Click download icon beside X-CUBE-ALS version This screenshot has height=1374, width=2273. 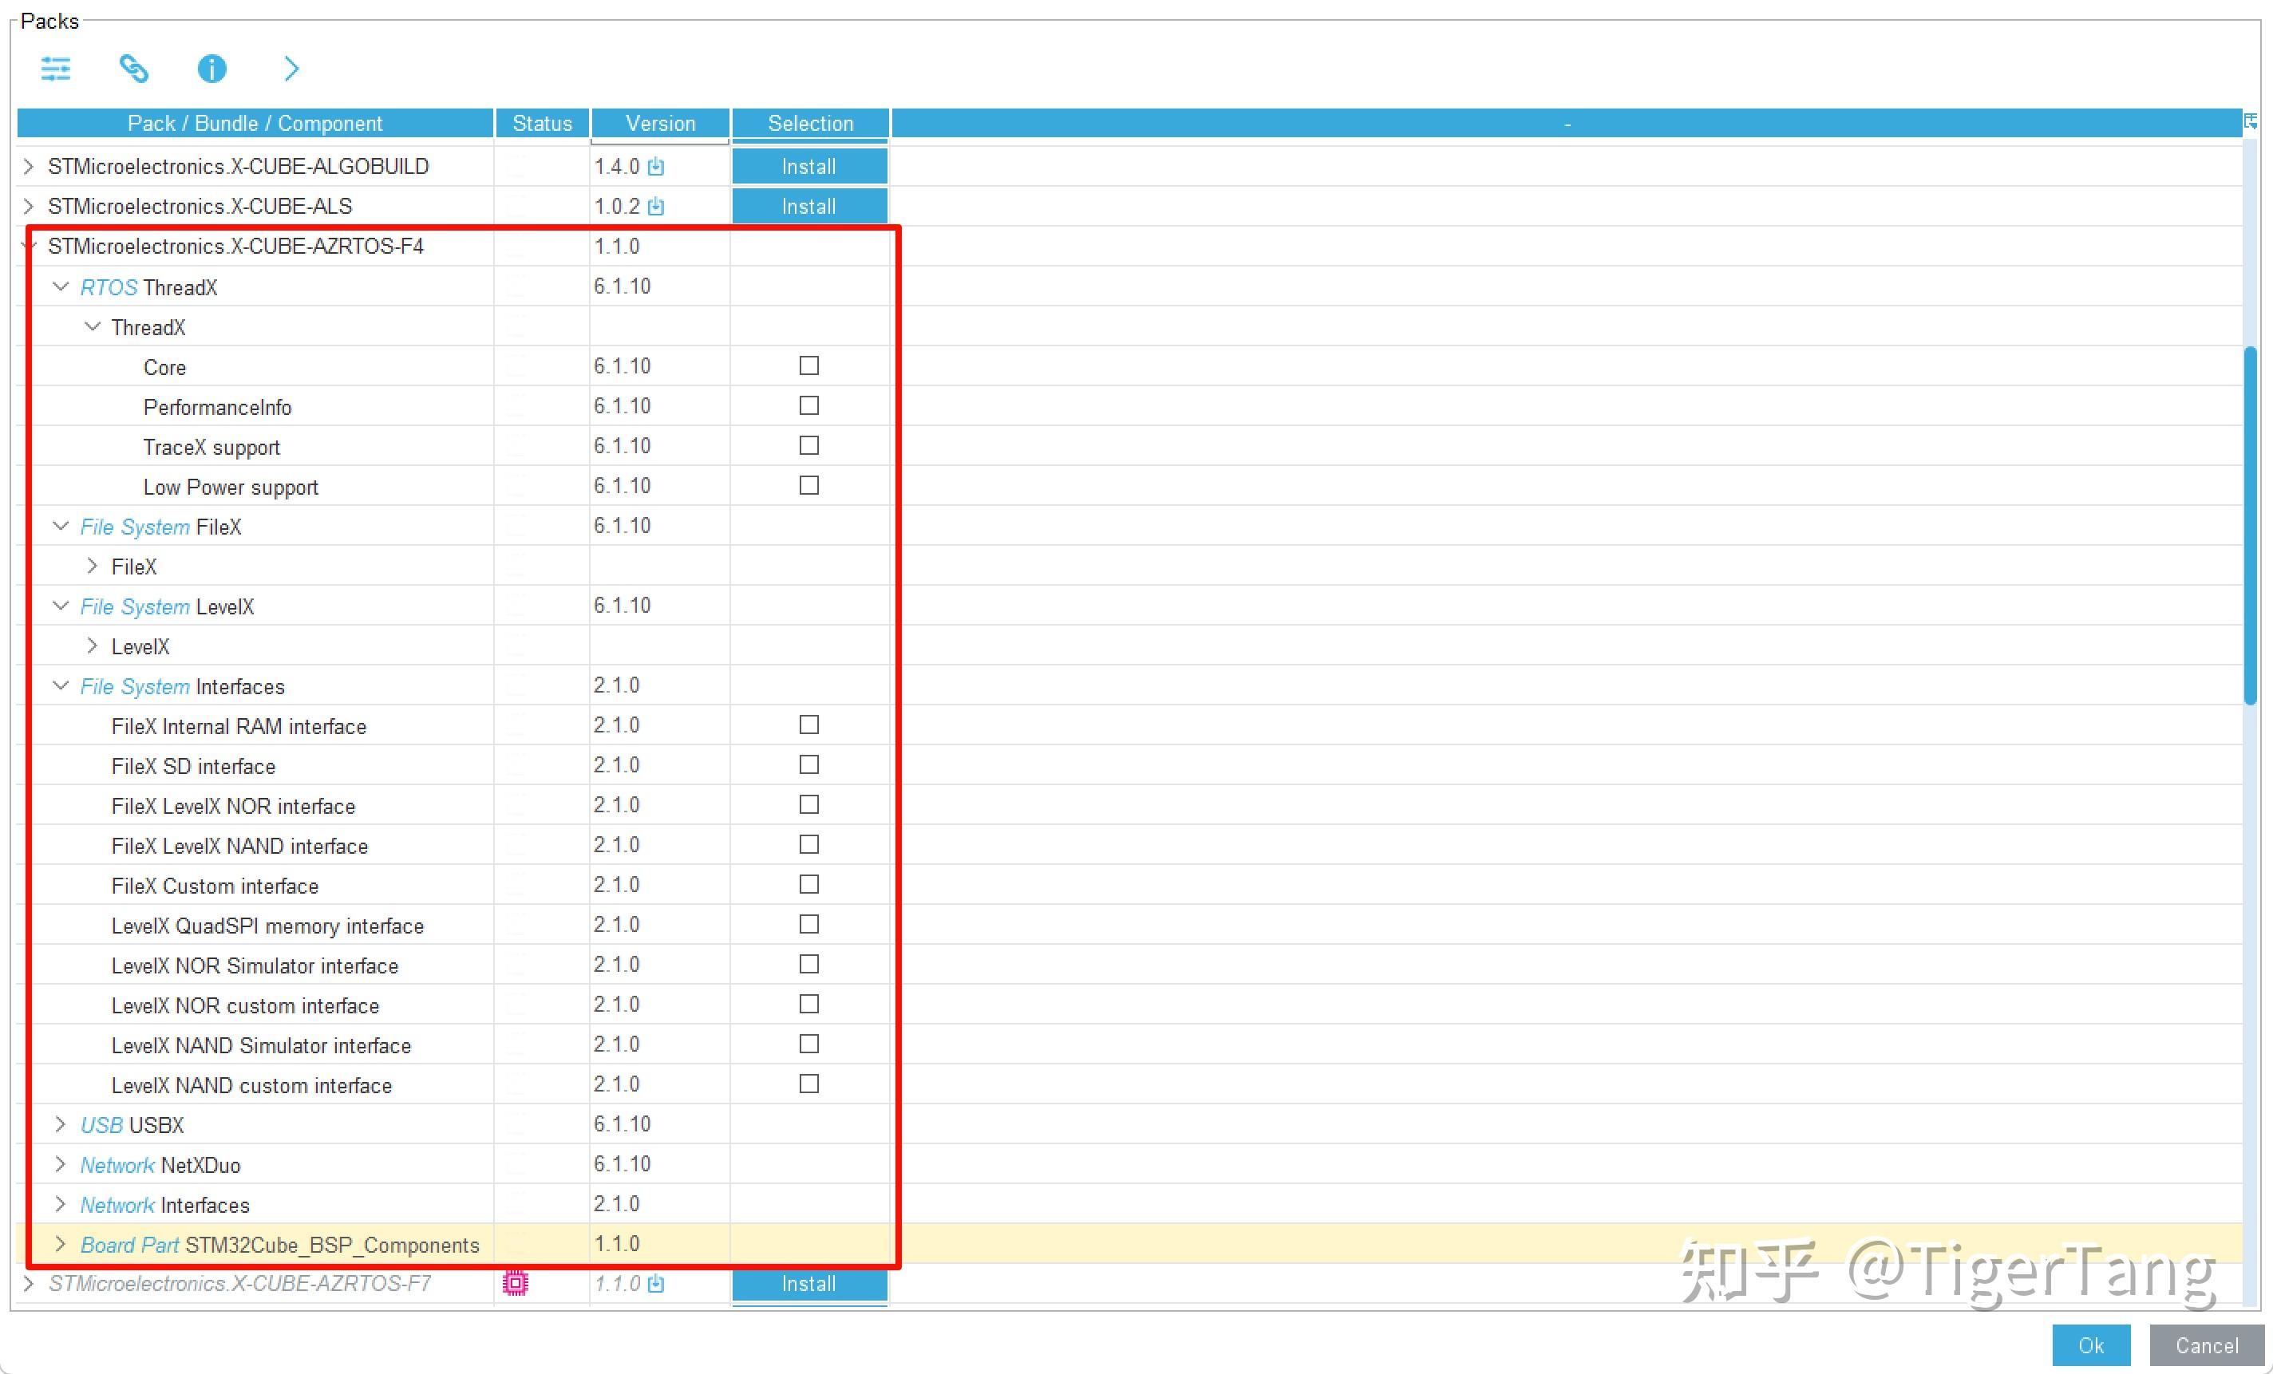(x=657, y=206)
